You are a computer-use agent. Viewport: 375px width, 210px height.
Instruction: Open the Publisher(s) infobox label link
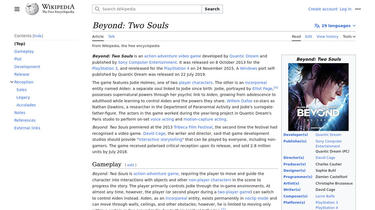[295, 141]
